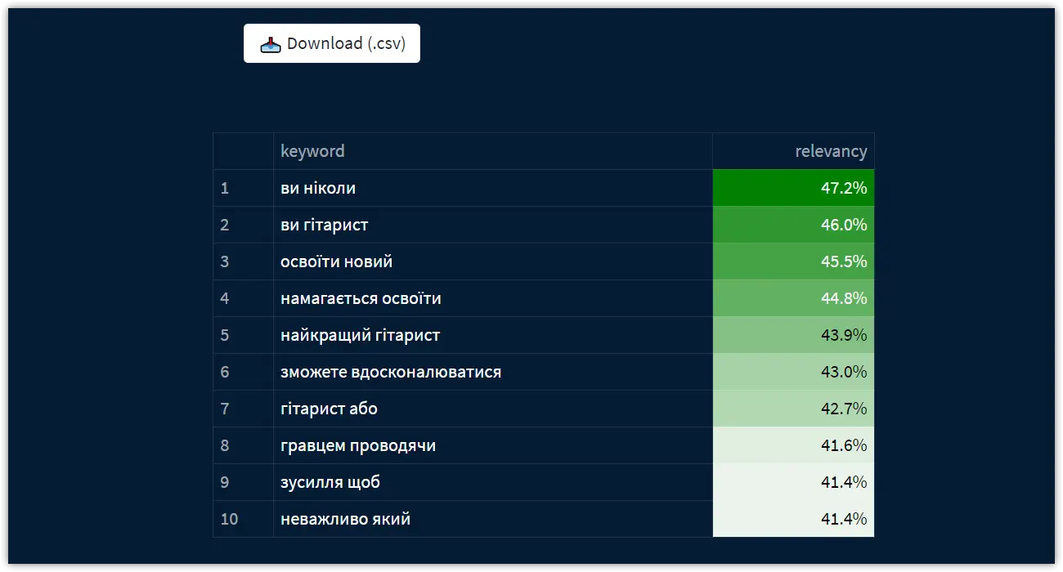This screenshot has height=572, width=1063.
Task: Click the relevancy column header
Action: point(793,151)
